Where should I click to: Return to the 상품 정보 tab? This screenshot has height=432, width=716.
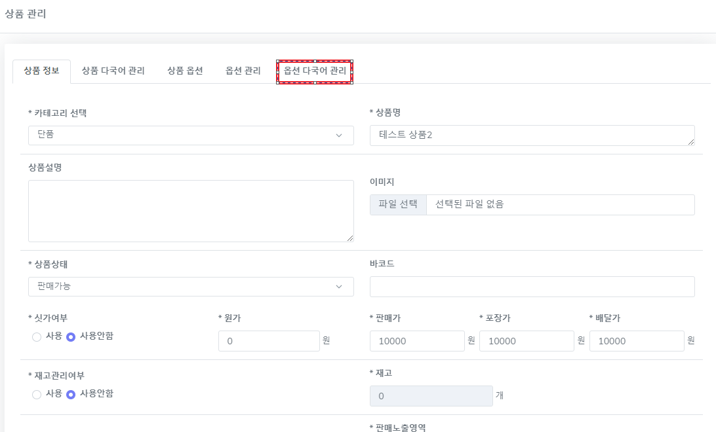tap(41, 71)
